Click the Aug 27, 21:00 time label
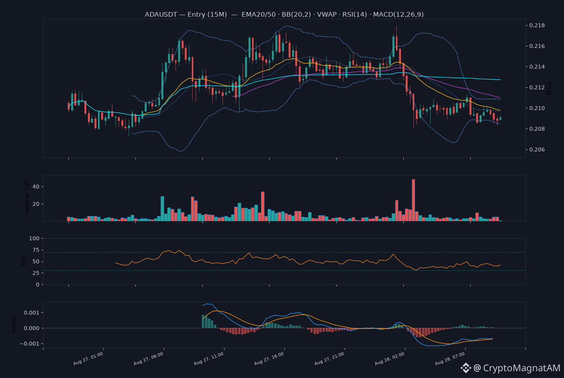Viewport: 564px width, 378px height. pyautogui.click(x=329, y=358)
